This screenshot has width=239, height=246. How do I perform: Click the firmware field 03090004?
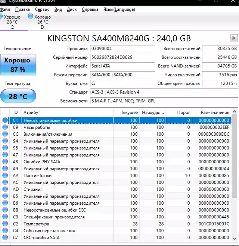(122, 48)
